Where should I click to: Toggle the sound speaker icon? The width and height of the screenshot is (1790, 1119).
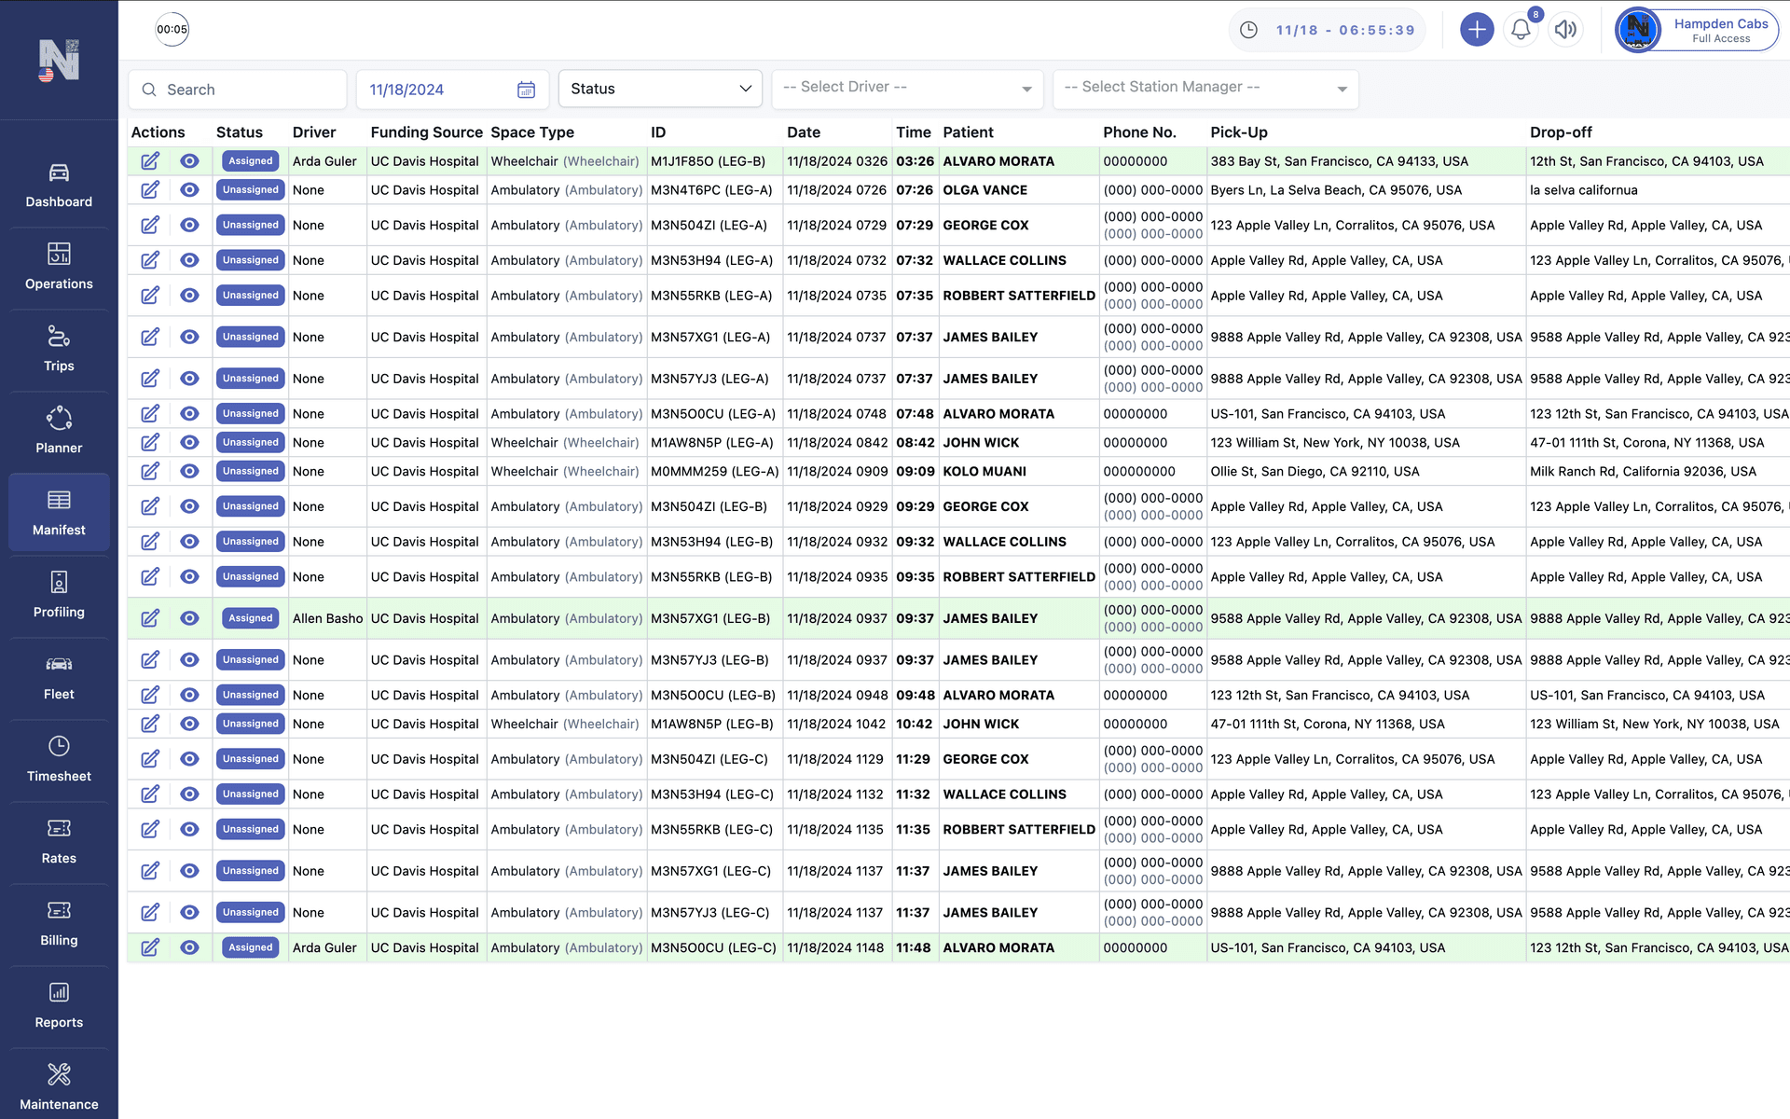1566,30
